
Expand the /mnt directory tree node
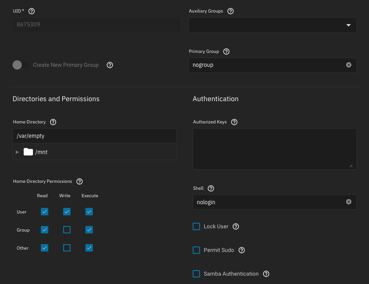coord(17,152)
